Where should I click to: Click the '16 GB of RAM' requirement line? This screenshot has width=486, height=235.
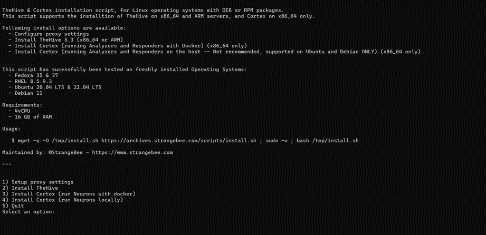tap(33, 117)
